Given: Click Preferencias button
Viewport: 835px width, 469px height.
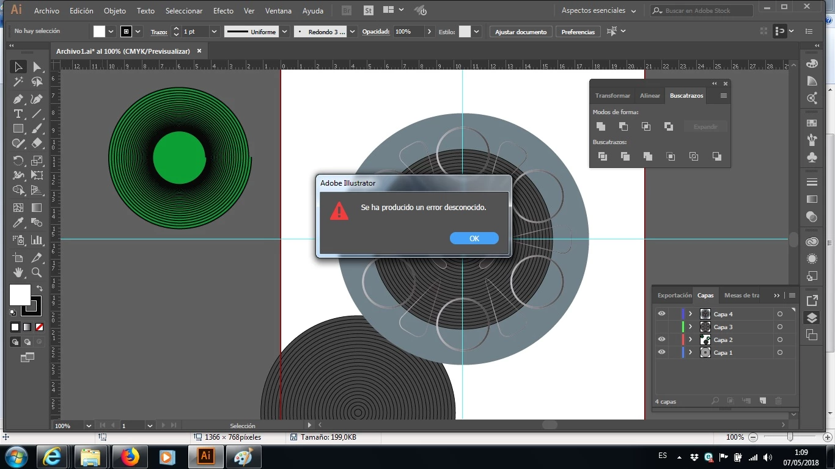Looking at the screenshot, I should tap(578, 32).
